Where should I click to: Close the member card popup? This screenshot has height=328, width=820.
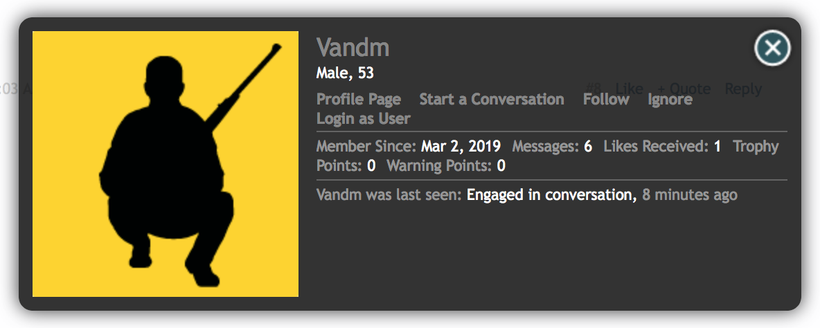tap(772, 48)
